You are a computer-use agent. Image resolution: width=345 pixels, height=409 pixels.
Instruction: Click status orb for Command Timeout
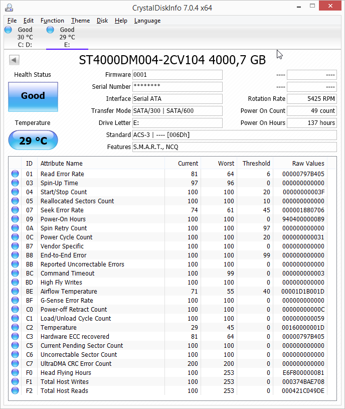click(15, 273)
